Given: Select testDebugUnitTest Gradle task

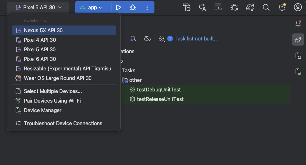Looking at the screenshot, I should (x=159, y=90).
